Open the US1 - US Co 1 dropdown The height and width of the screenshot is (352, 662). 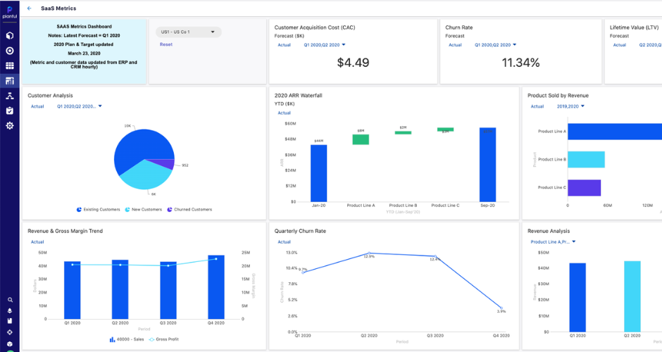click(188, 32)
